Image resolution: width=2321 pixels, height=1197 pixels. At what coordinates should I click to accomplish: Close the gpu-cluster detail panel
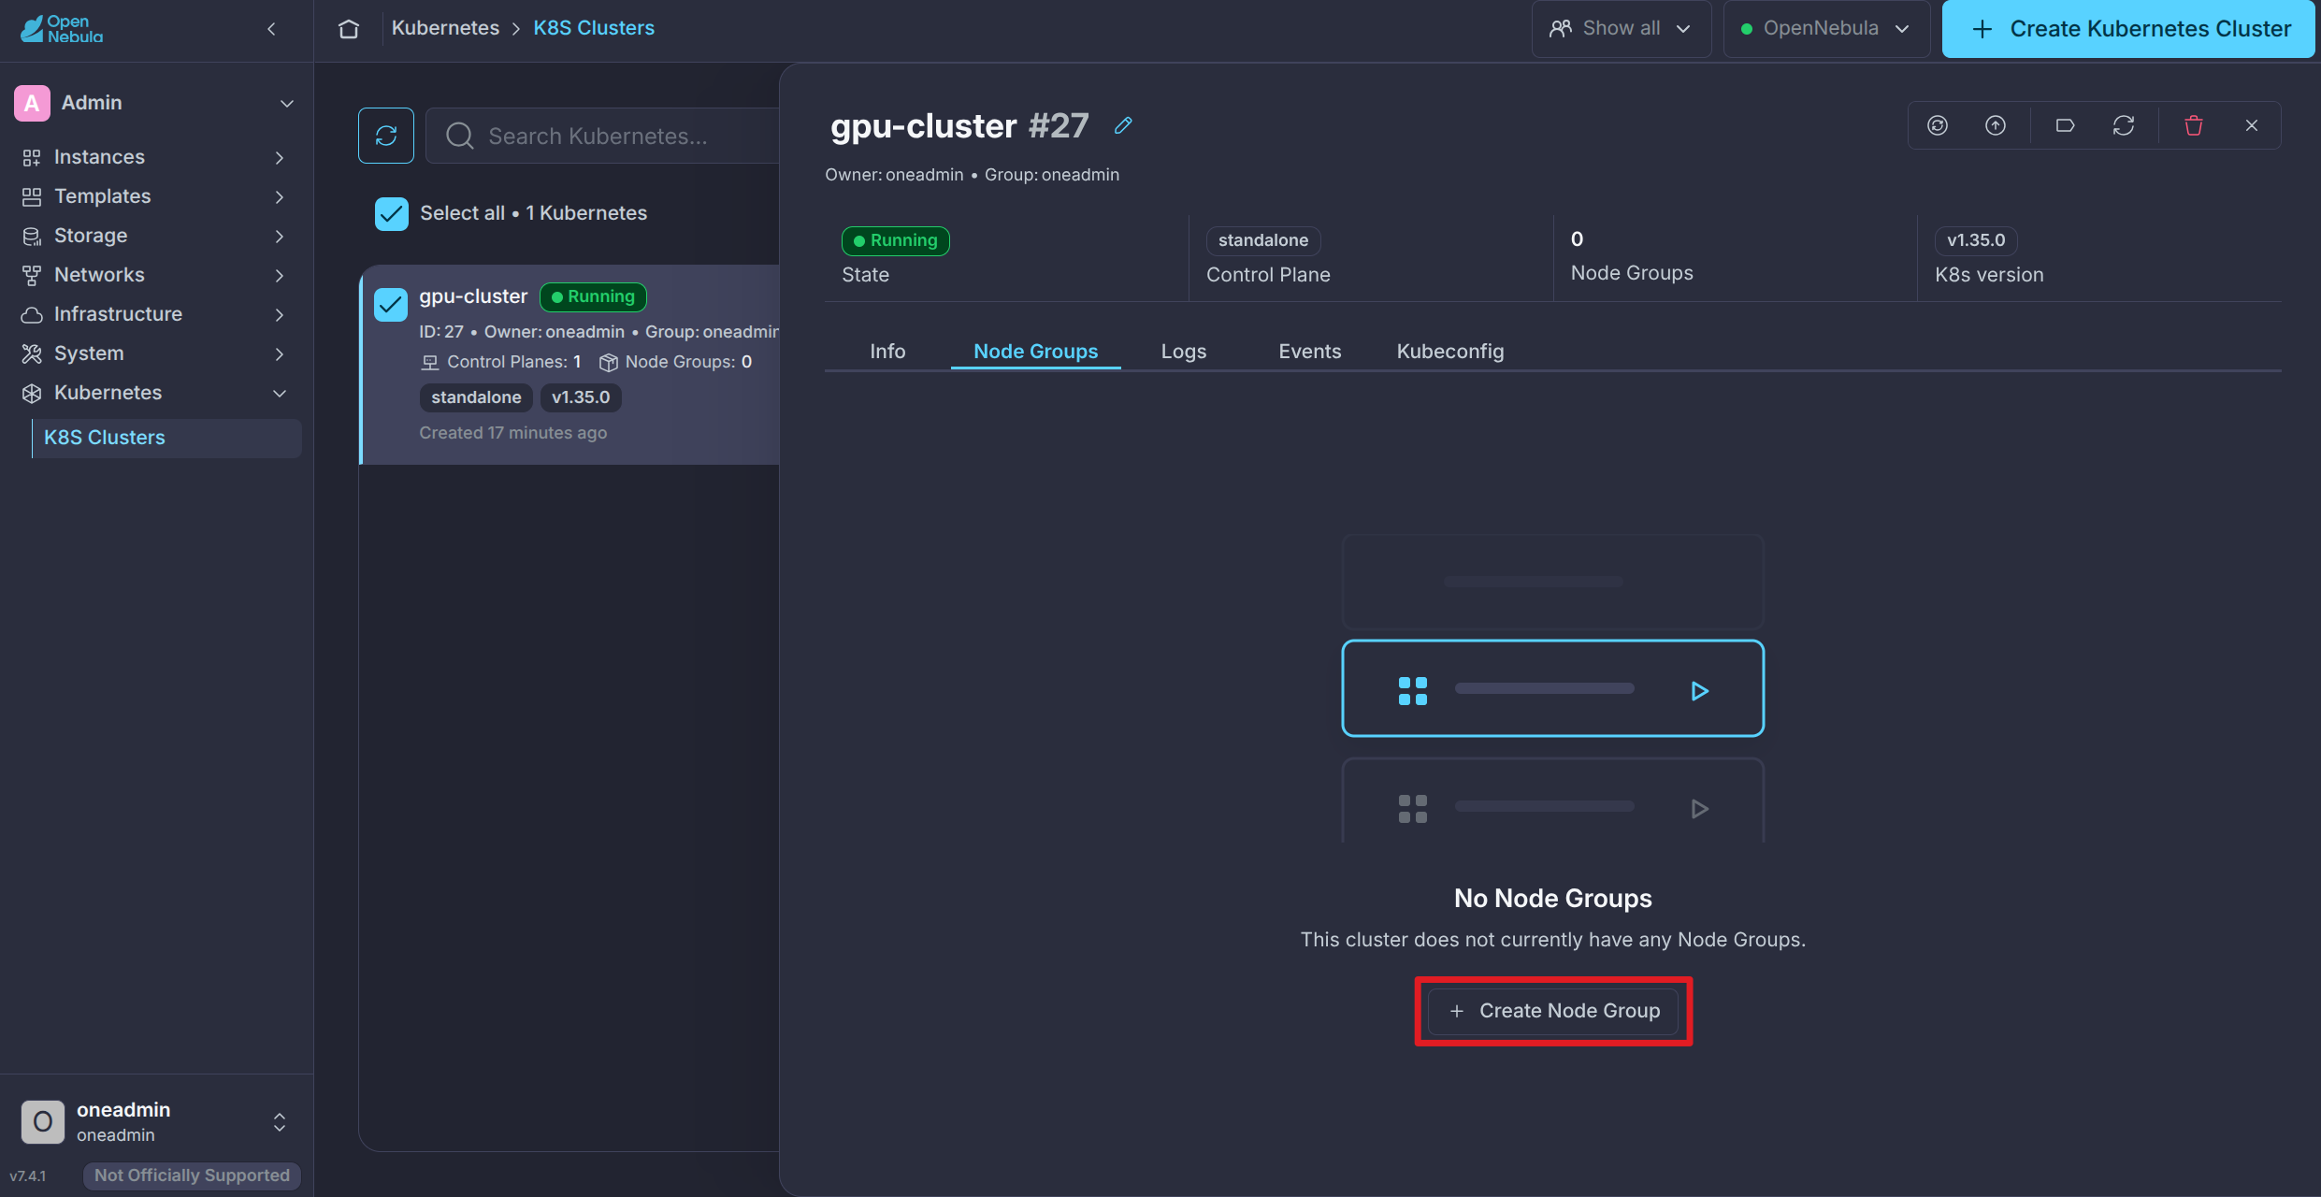pyautogui.click(x=2252, y=125)
